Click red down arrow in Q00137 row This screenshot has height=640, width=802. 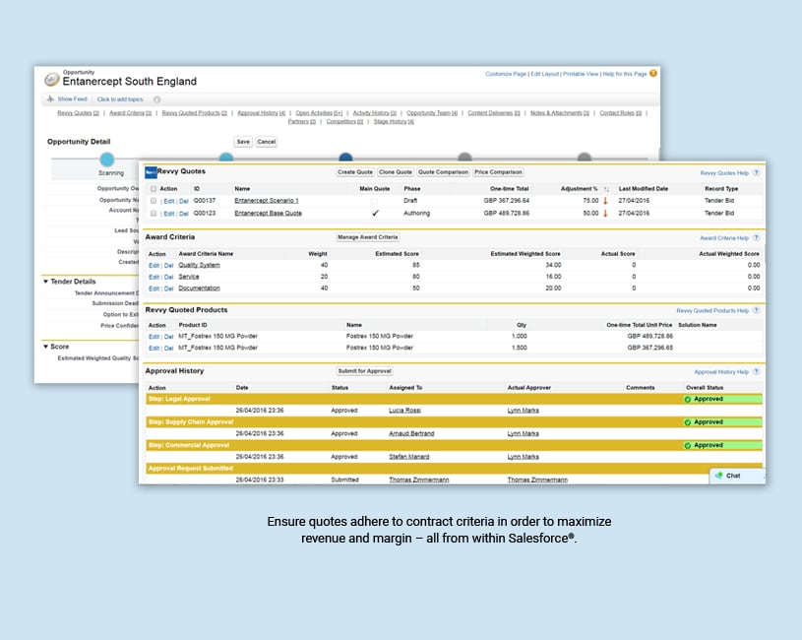point(605,201)
